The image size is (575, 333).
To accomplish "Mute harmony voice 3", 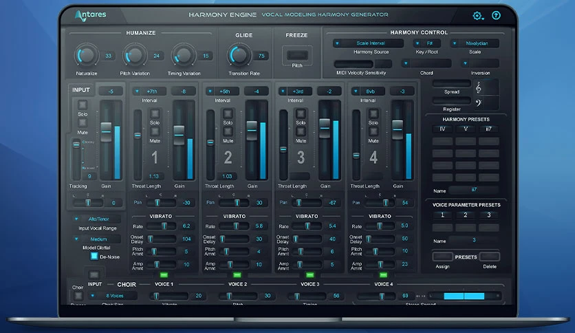I will coord(301,131).
